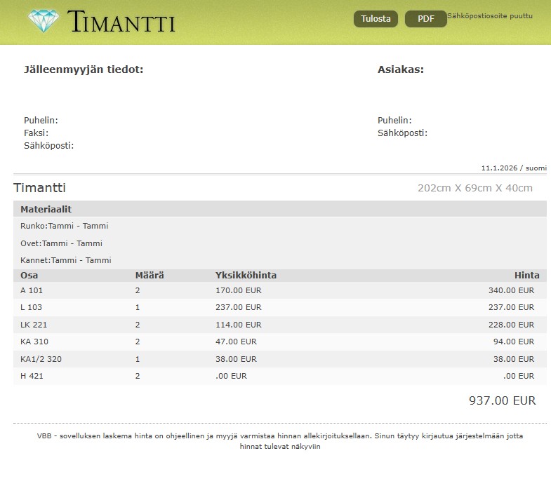This screenshot has width=551, height=493.
Task: Click the Yksikköhinta column header
Action: pos(246,276)
